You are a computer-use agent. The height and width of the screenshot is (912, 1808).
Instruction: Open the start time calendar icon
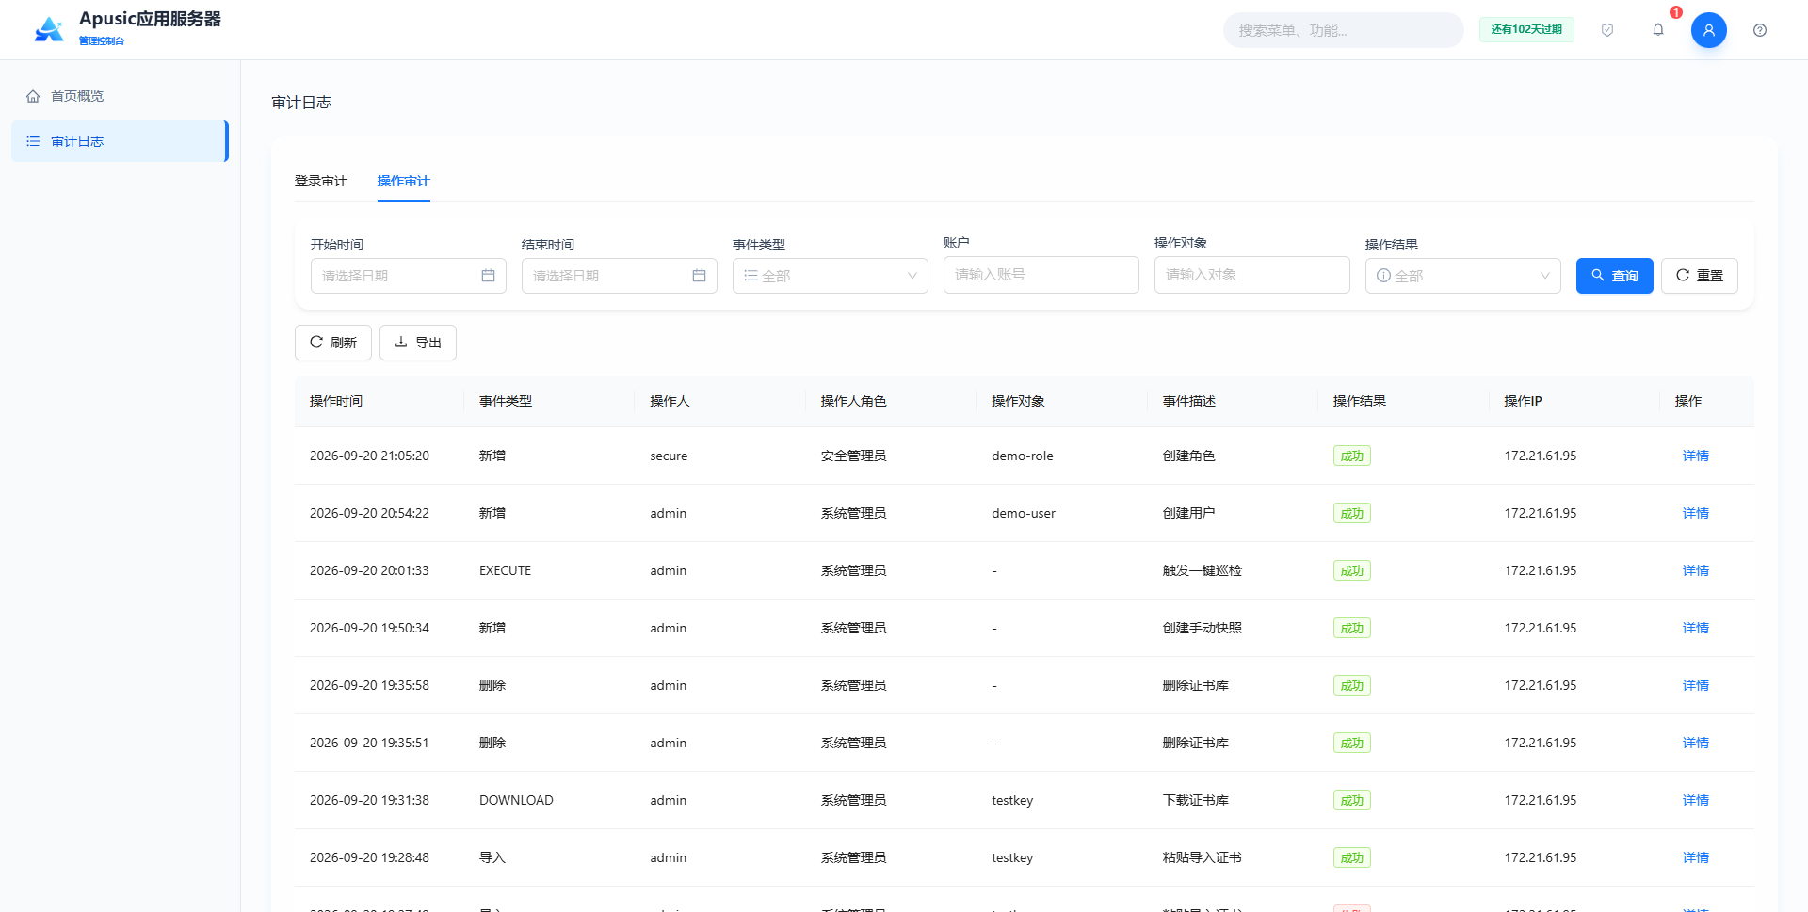488,276
